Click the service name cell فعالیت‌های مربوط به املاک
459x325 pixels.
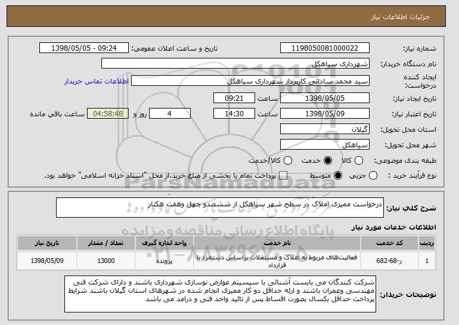click(277, 261)
